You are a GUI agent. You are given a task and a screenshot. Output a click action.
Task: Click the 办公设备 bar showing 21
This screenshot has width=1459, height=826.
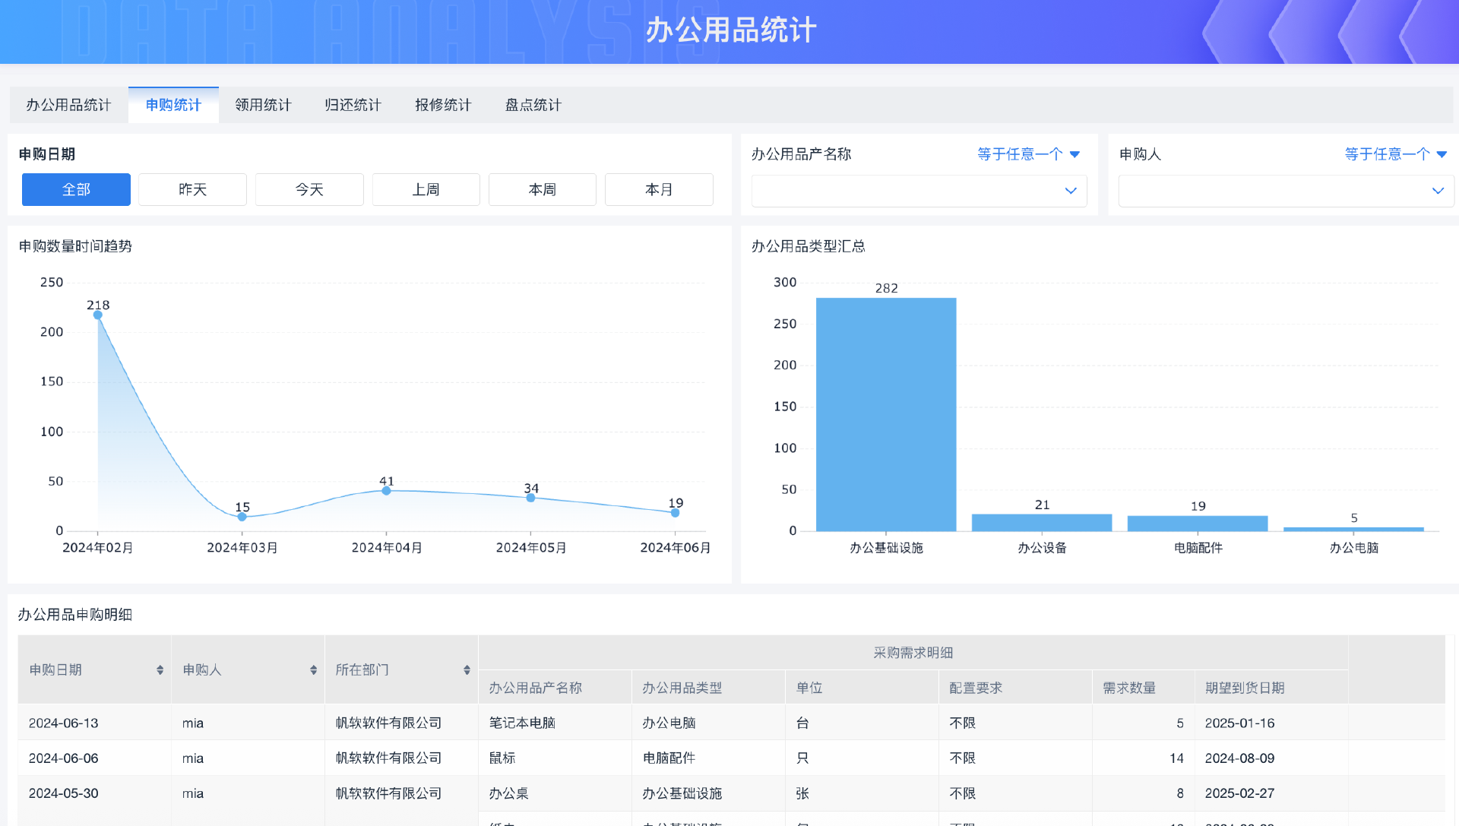pos(1042,522)
